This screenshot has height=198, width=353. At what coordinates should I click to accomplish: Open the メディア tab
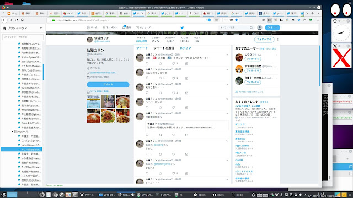(185, 48)
